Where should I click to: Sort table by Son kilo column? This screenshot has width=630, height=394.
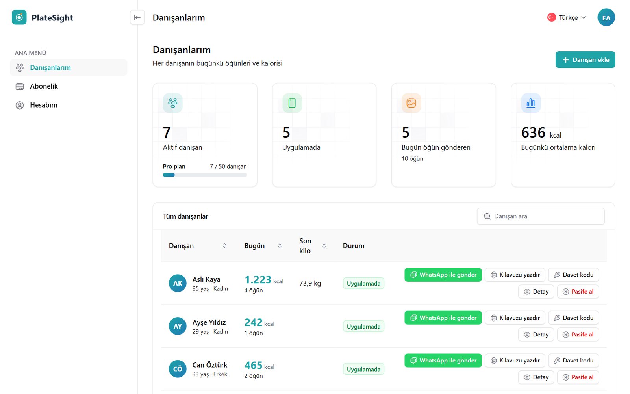pos(324,246)
